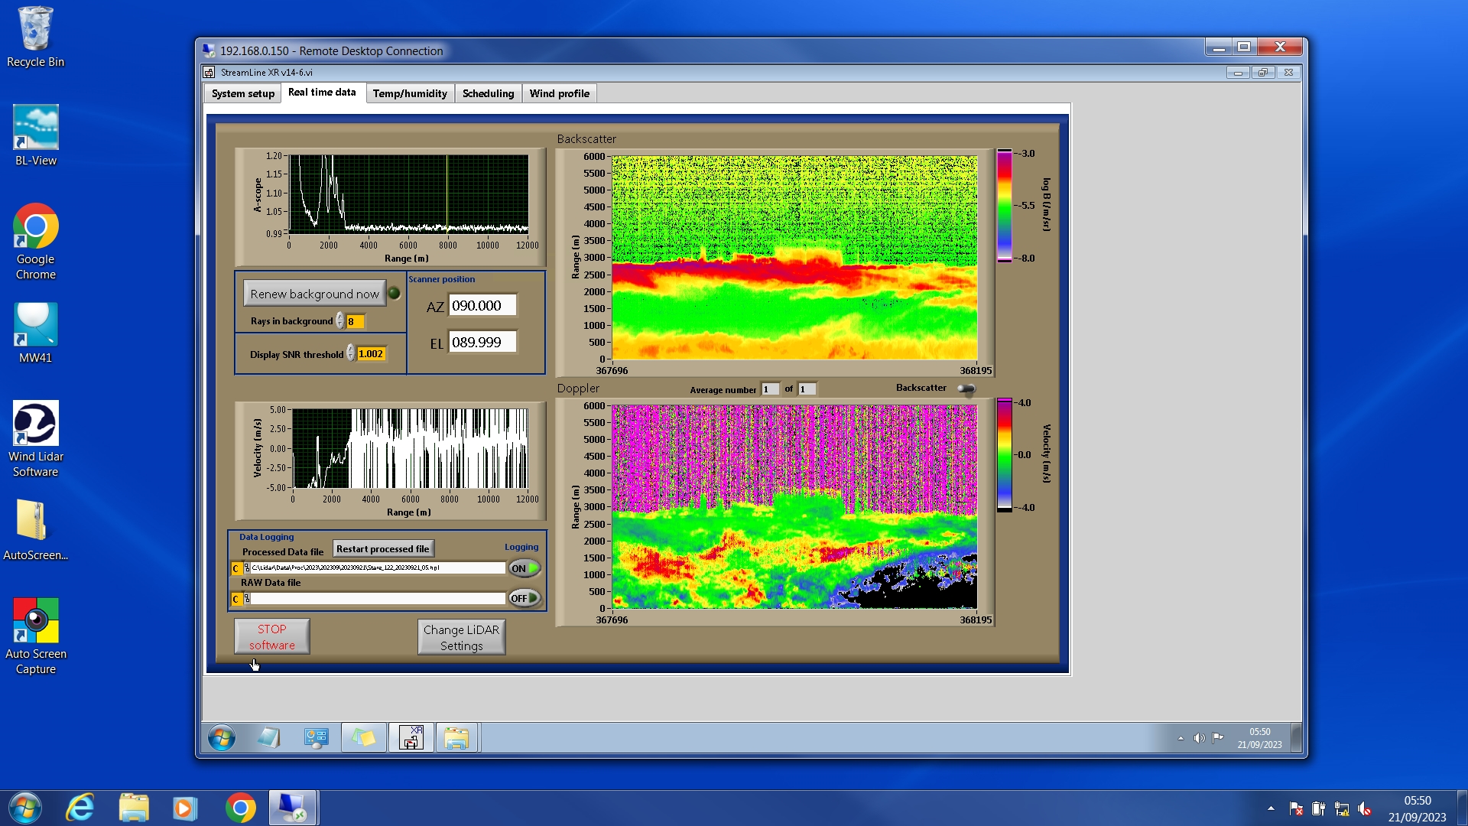Open the Scheduling tab
Viewport: 1468px width, 826px height.
click(x=488, y=93)
